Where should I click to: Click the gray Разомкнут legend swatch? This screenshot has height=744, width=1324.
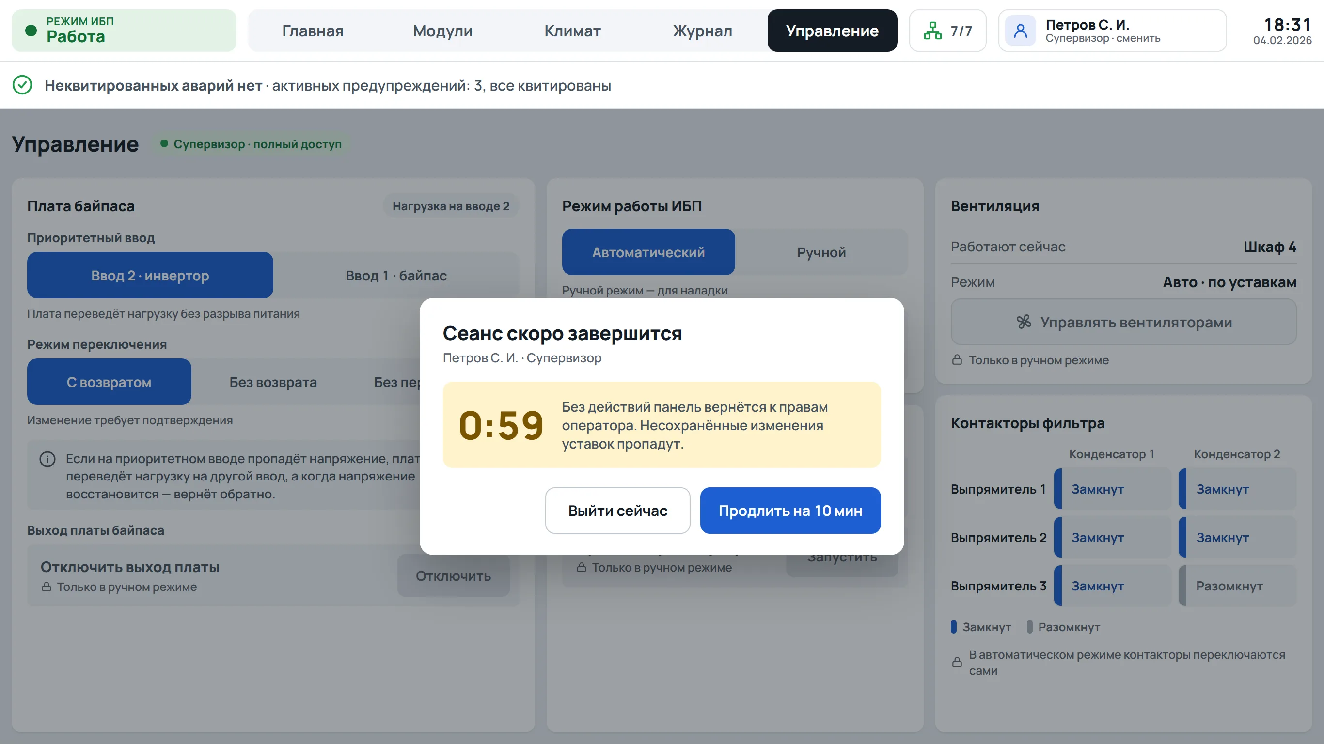[1029, 627]
